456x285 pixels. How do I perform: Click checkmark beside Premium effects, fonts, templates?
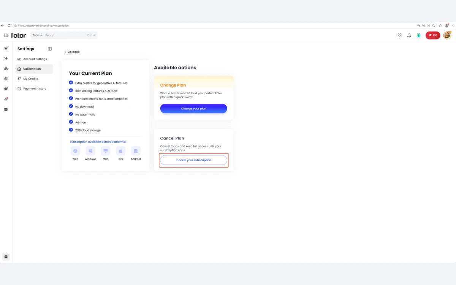point(71,98)
